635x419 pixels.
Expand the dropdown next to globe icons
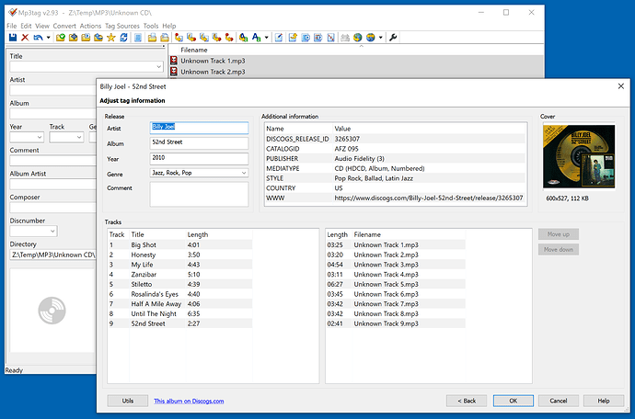click(x=381, y=38)
